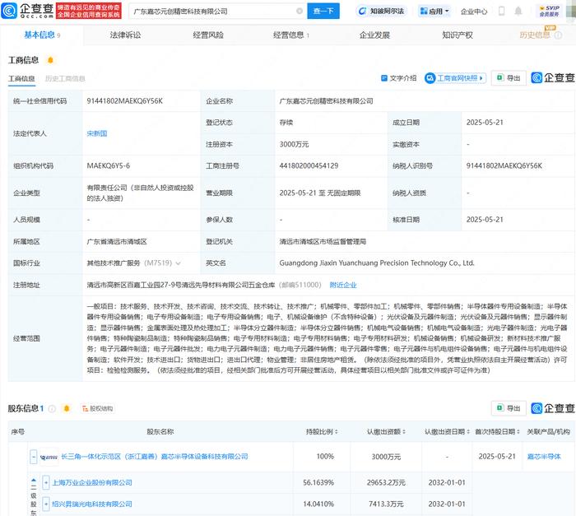Open 文字介绍 view
The height and width of the screenshot is (516, 576).
tap(398, 78)
